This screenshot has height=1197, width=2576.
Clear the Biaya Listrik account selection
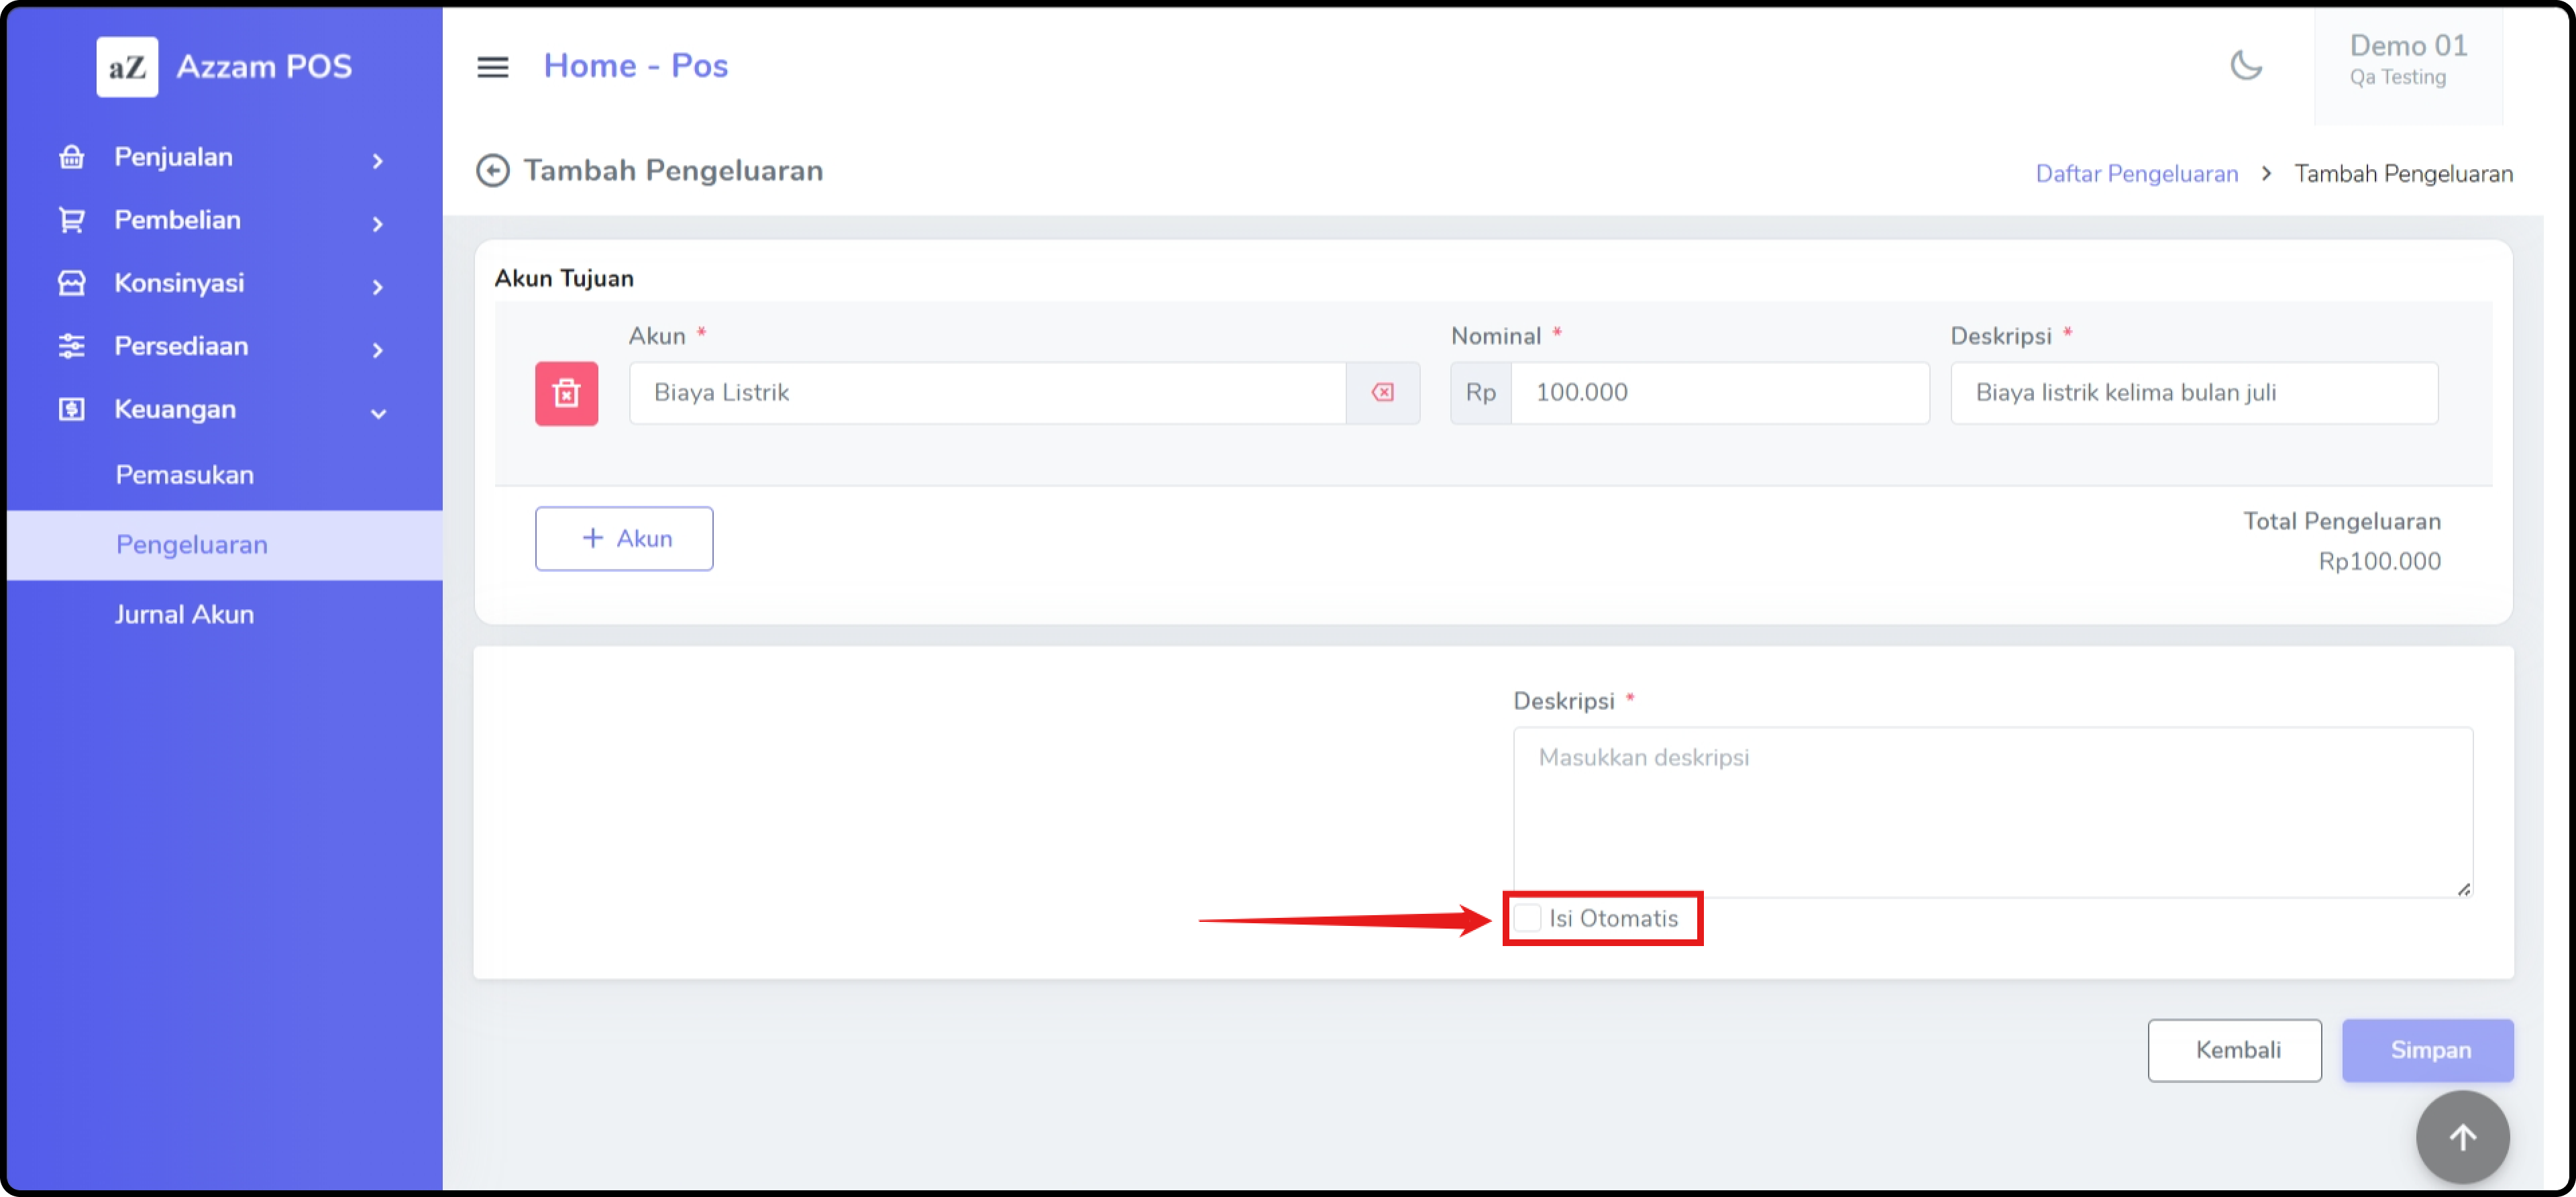[x=1382, y=393]
